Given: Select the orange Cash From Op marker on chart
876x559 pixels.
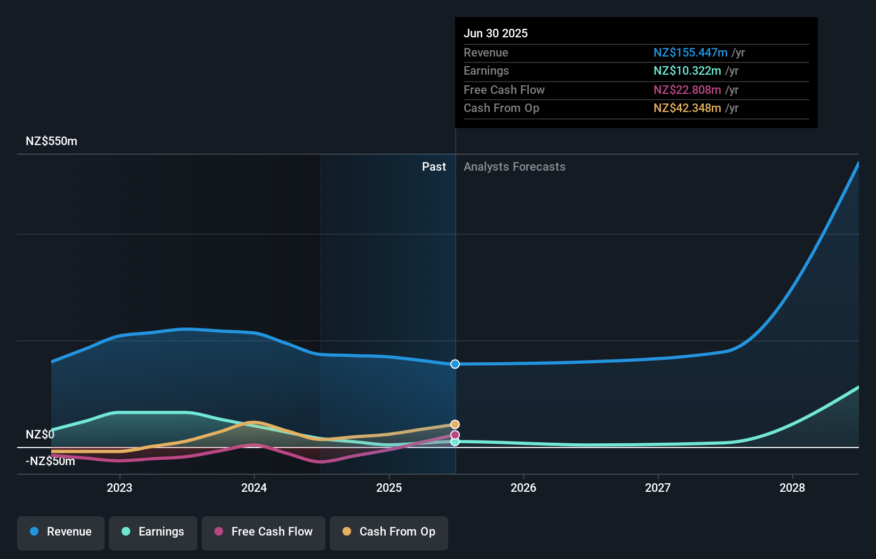Looking at the screenshot, I should pyautogui.click(x=455, y=424).
